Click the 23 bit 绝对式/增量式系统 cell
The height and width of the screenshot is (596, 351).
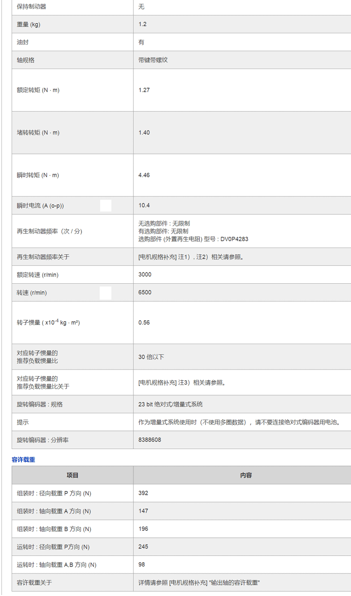coord(170,404)
